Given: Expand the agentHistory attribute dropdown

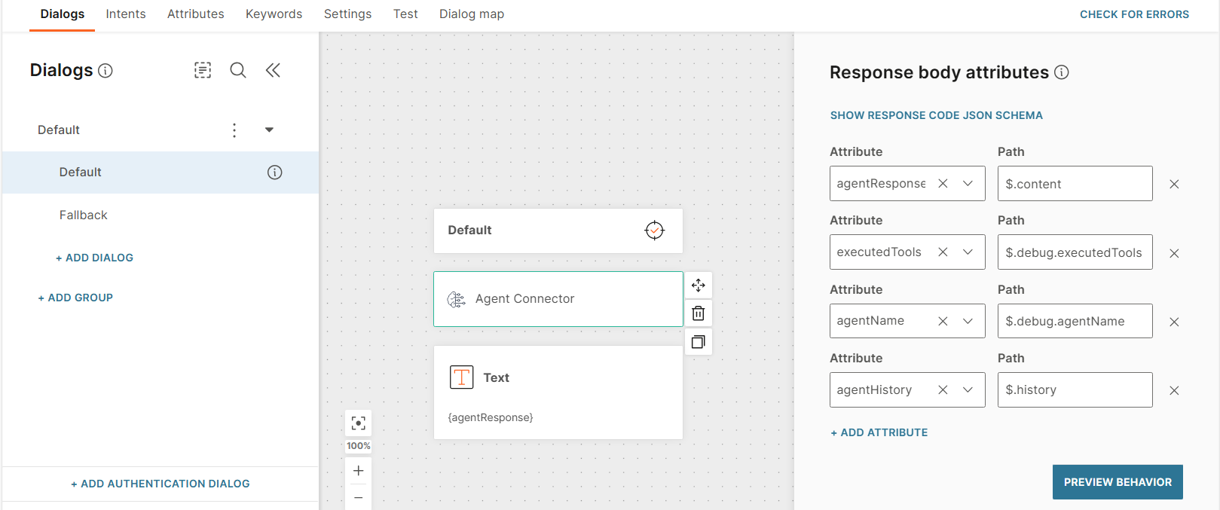Looking at the screenshot, I should 968,390.
